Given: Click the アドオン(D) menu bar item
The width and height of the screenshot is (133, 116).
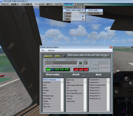Looking at the screenshot, I should 68,4.
